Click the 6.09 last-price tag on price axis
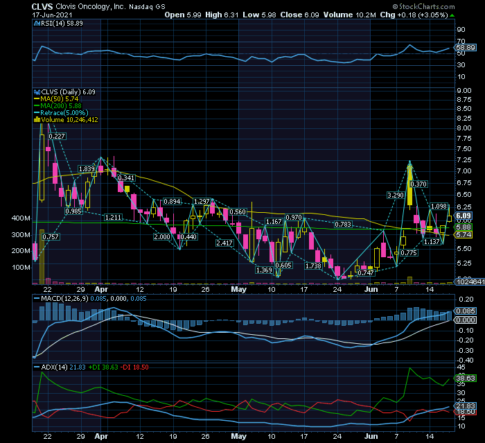Viewport: 485px width, 443px height. click(x=464, y=216)
